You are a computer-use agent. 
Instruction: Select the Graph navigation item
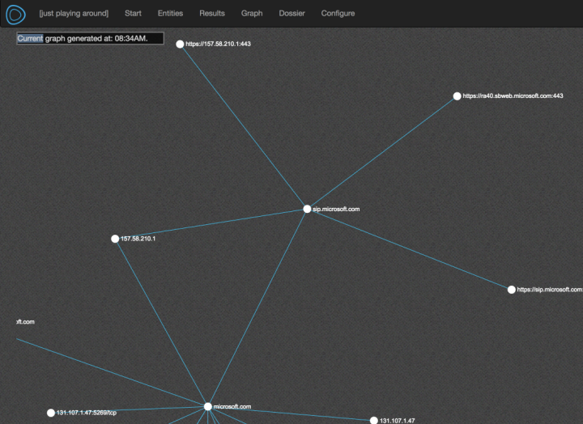tap(252, 14)
